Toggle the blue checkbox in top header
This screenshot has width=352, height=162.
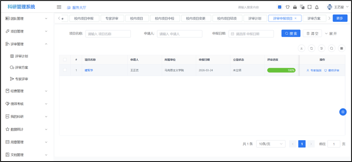tap(280, 7)
